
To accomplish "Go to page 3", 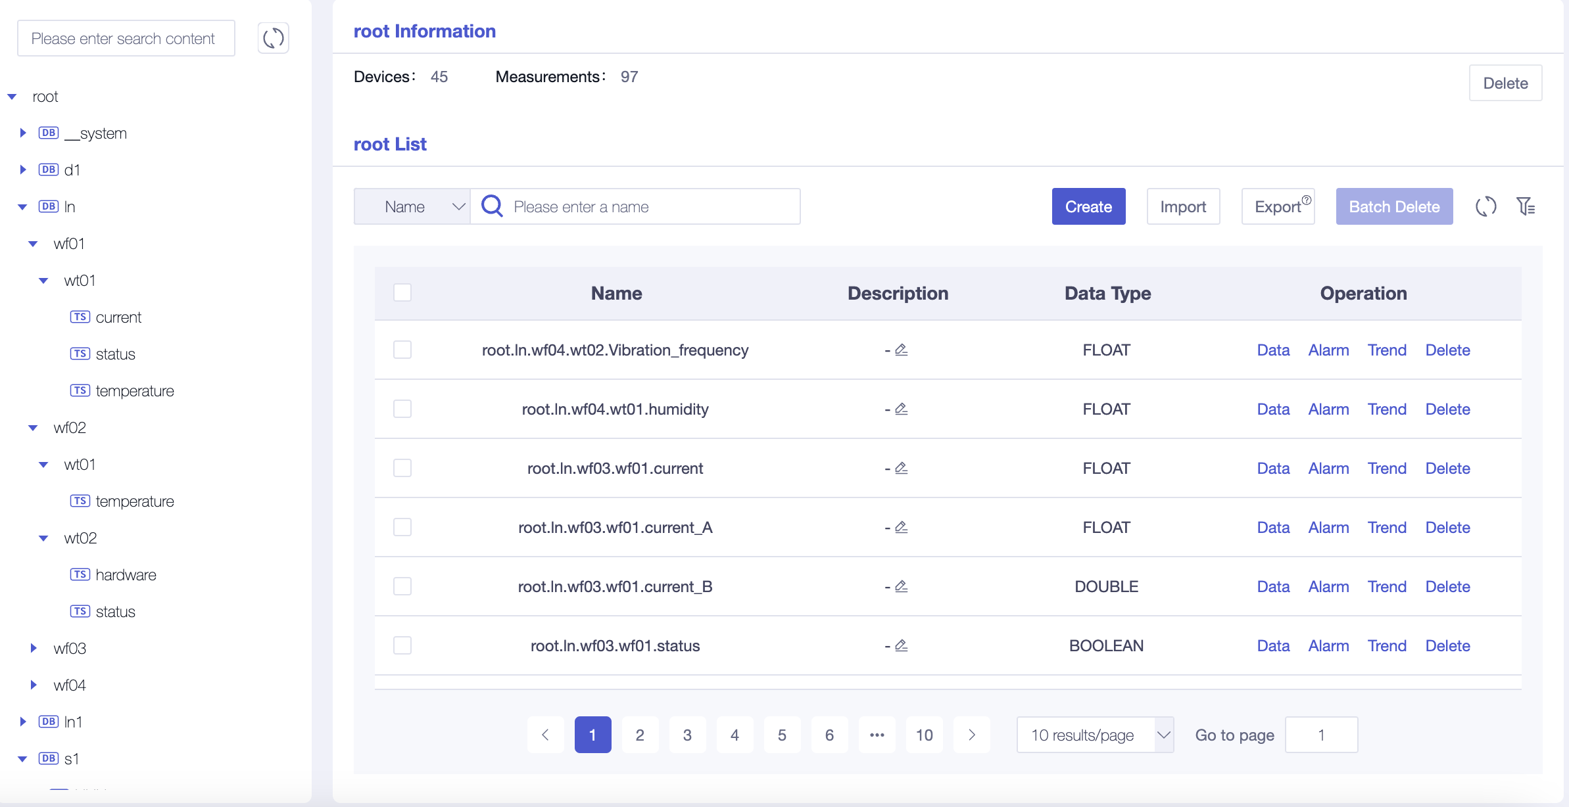I will click(x=687, y=735).
